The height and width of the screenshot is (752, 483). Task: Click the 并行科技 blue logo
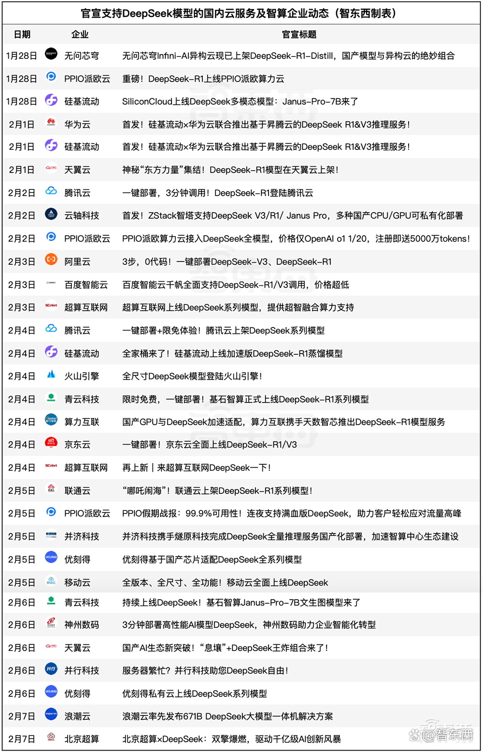click(x=51, y=669)
